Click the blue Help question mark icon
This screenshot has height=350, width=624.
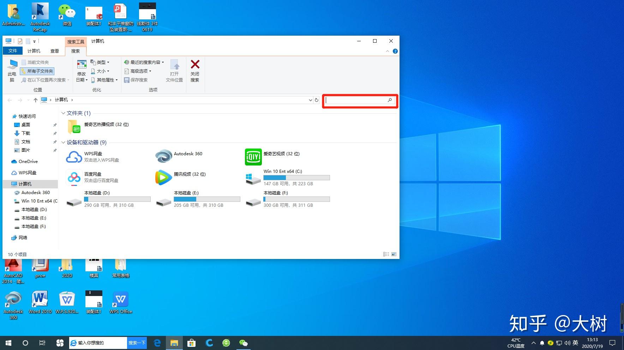395,51
